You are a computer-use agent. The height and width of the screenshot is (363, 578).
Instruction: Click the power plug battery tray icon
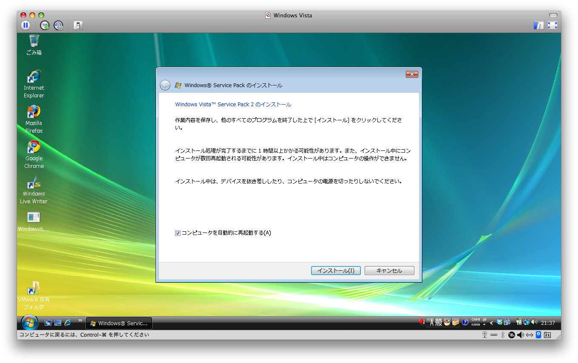519,322
